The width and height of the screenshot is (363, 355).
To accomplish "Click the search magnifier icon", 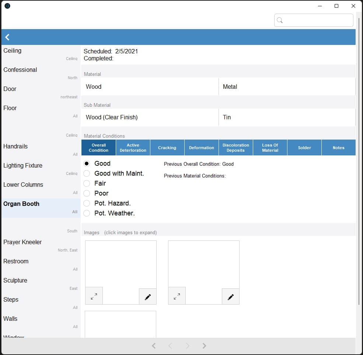I will (280, 20).
